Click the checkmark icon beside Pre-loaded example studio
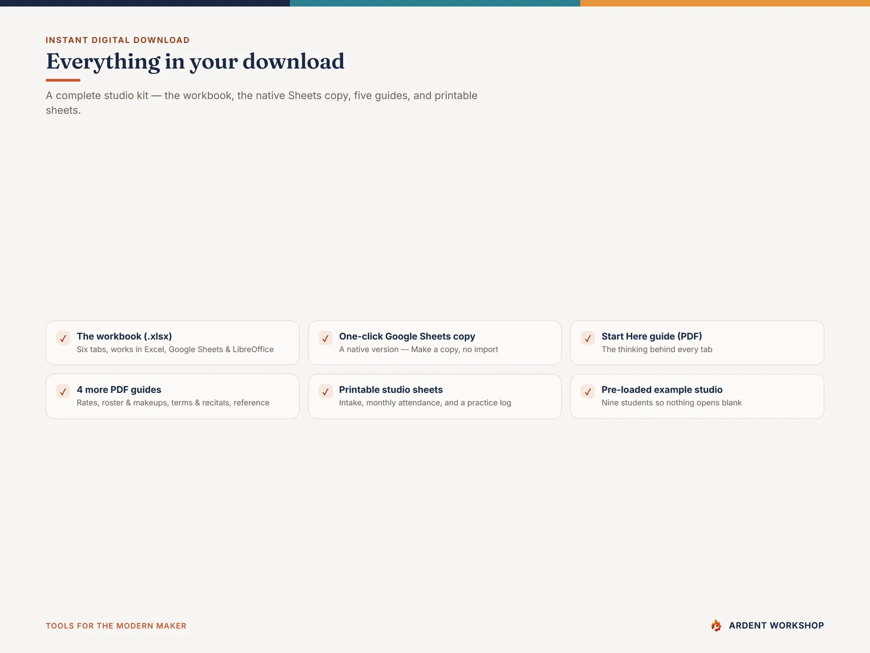Screen dimensions: 870x653 tap(588, 391)
